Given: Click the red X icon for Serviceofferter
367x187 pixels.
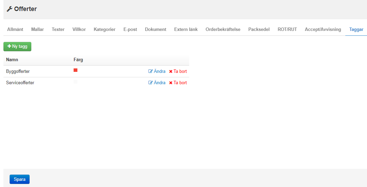Looking at the screenshot, I should (171, 82).
